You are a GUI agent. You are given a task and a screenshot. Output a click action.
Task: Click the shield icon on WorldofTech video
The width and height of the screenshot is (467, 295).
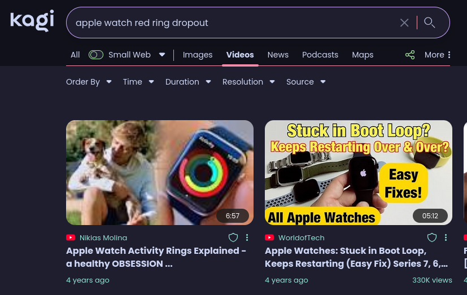[x=432, y=237]
